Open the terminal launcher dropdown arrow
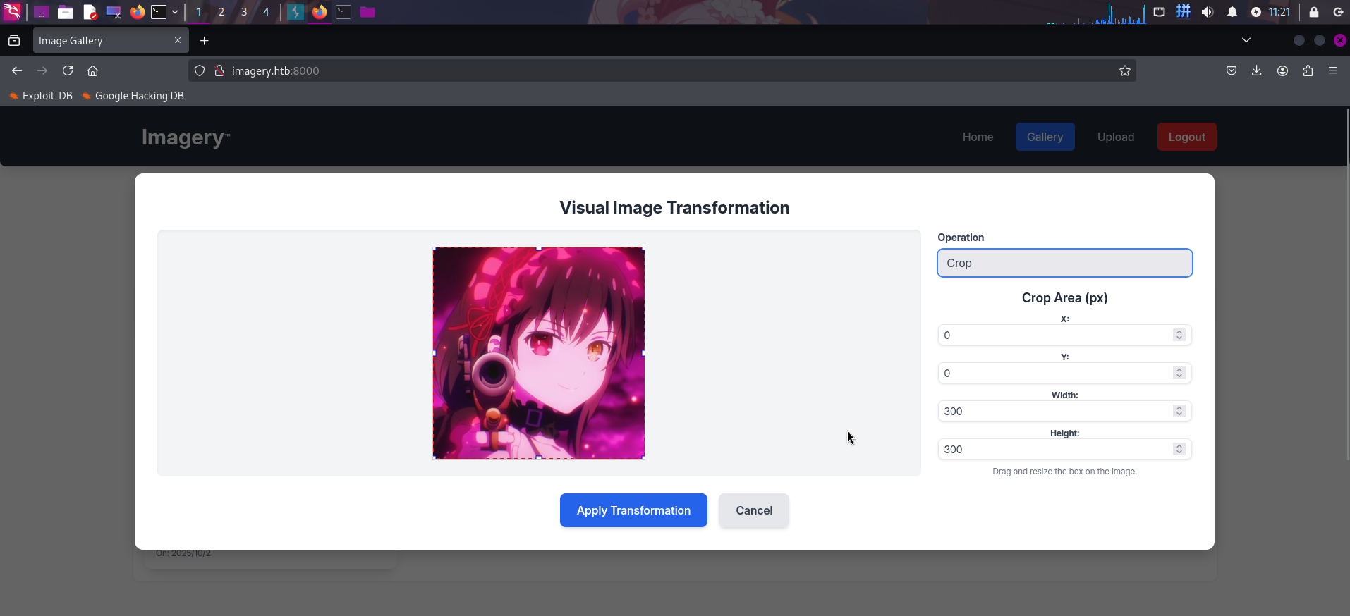 pyautogui.click(x=175, y=12)
